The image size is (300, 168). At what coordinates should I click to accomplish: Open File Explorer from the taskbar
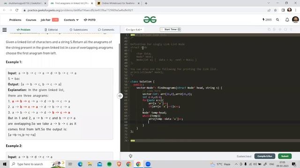click(x=90, y=164)
